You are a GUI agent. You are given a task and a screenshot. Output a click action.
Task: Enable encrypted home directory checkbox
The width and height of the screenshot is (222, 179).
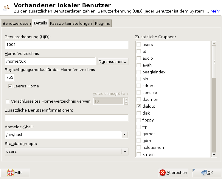coord(8,101)
